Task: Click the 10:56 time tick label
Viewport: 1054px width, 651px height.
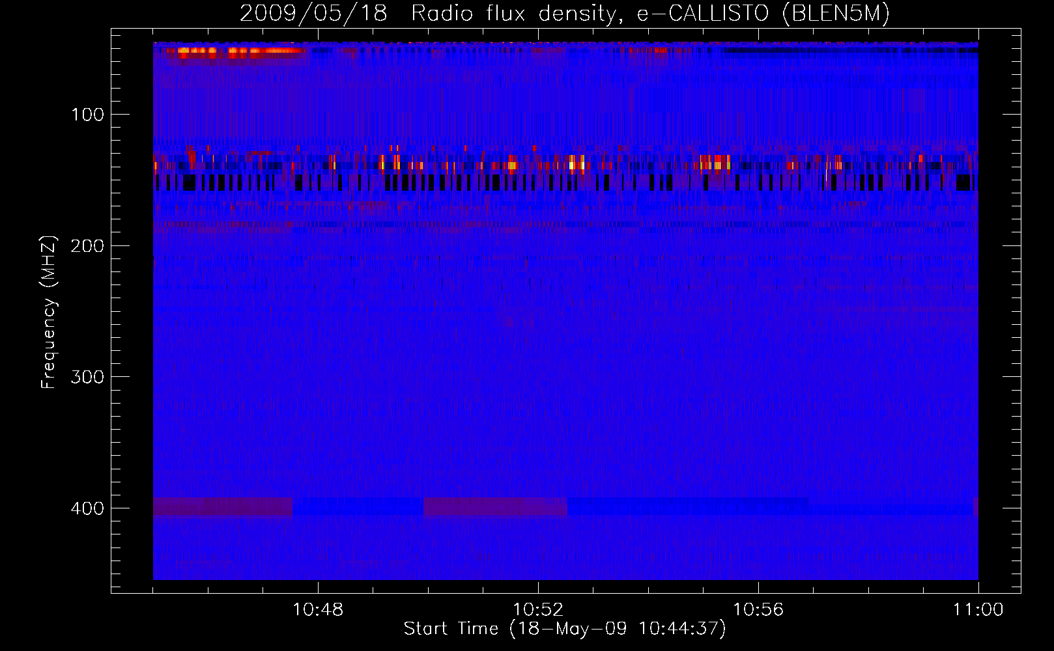Action: (x=758, y=610)
